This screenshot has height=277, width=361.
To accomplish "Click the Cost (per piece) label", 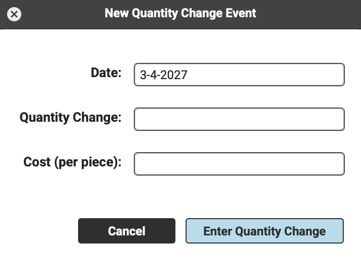I will [x=73, y=162].
